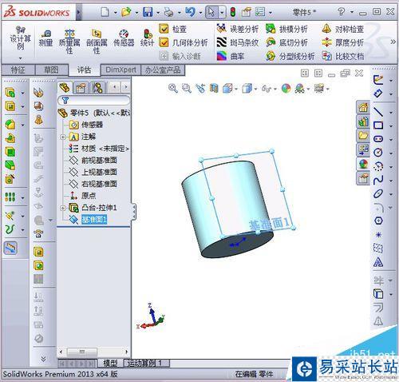Open the PropertyManager tab icon
399x382 pixels.
(81, 88)
